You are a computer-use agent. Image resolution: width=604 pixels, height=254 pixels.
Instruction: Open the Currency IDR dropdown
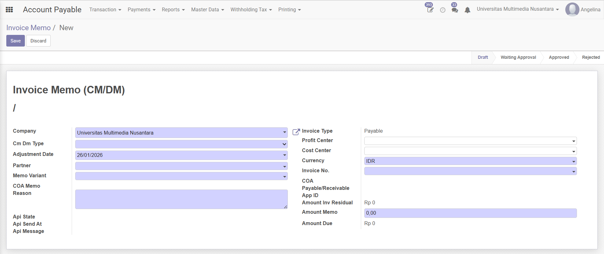pos(470,161)
